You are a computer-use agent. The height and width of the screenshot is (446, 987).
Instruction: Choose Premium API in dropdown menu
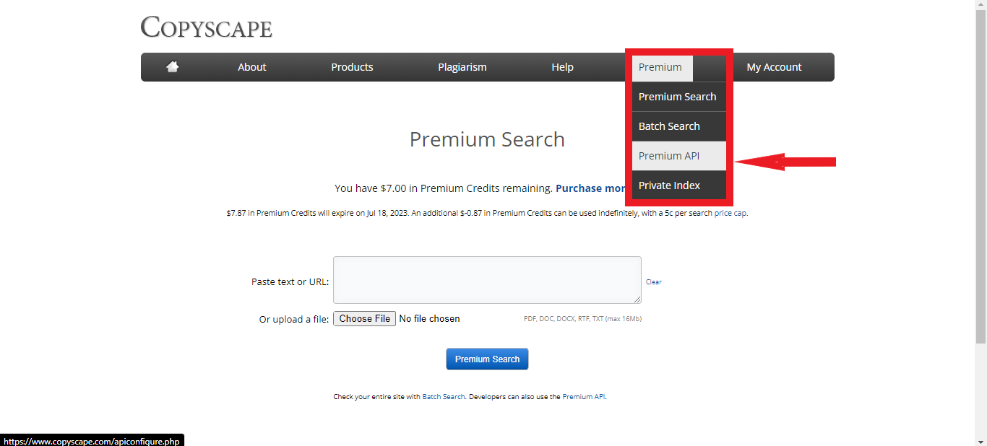click(679, 156)
